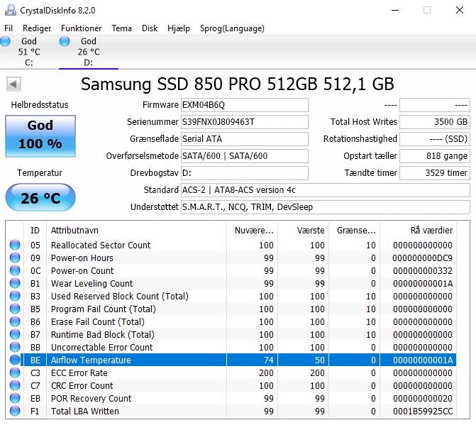Open the Tema menu

[121, 28]
